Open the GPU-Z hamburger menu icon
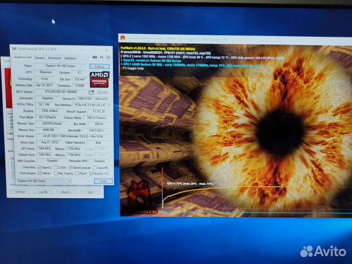Image resolution: width=352 pixels, height=264 pixels. (x=108, y=57)
